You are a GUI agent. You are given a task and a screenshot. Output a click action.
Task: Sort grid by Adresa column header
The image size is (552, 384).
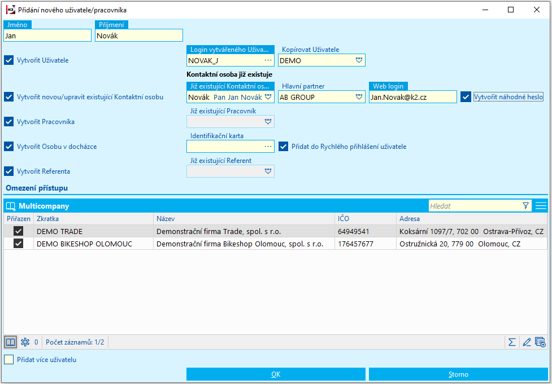pyautogui.click(x=472, y=219)
